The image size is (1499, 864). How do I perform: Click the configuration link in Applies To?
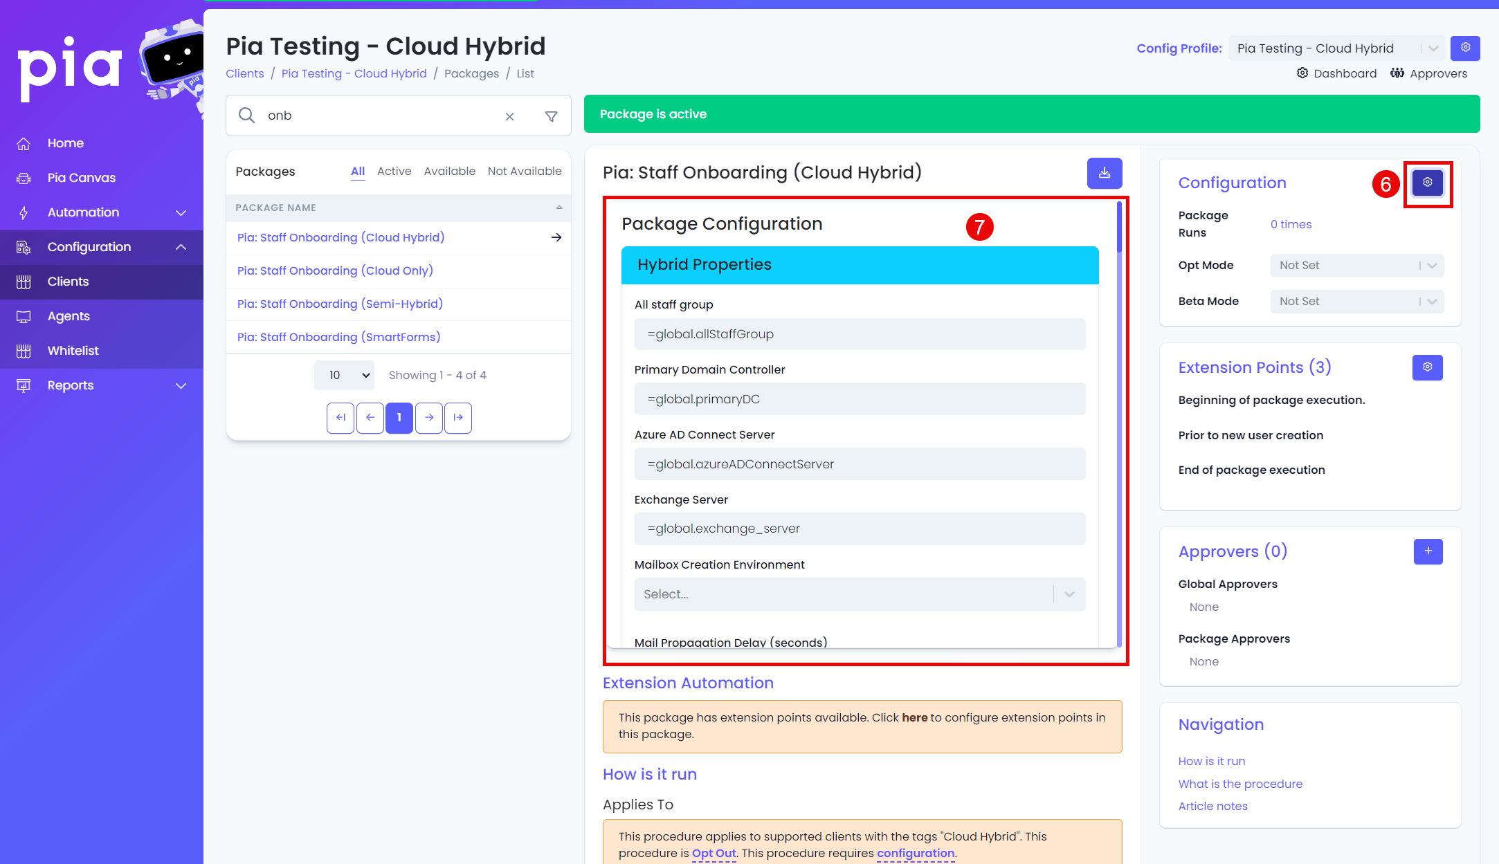[x=915, y=853]
